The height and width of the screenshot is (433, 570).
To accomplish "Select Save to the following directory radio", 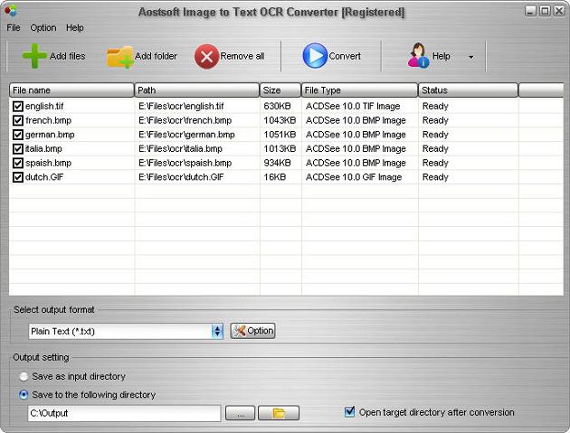I will [24, 395].
